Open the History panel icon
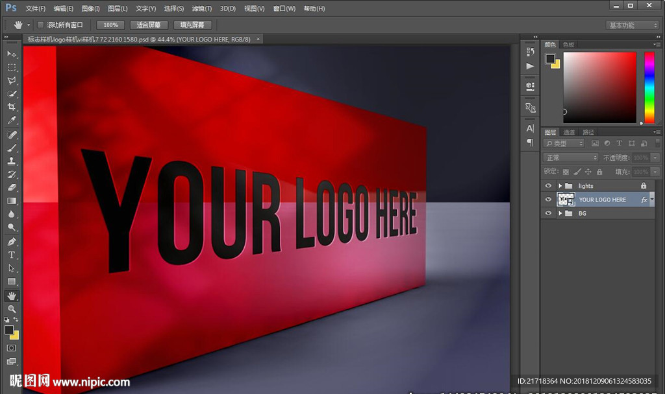Image resolution: width=665 pixels, height=394 pixels. pos(530,52)
